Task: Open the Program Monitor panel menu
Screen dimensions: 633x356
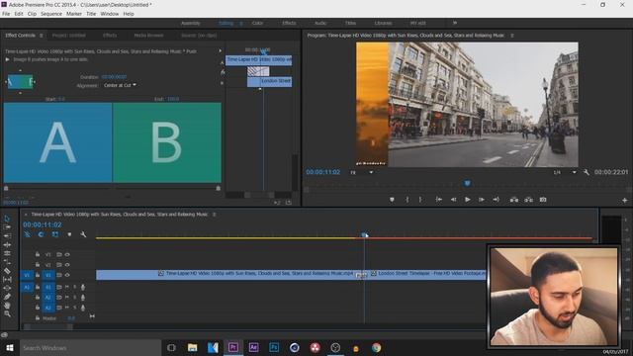Action: [512, 36]
